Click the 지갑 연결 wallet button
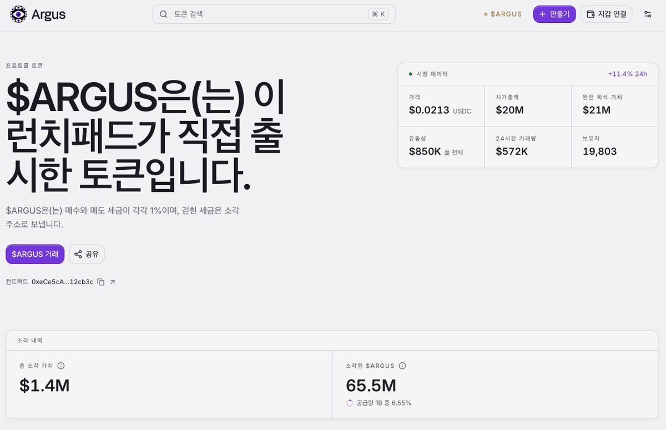Viewport: 666px width, 430px height. (x=606, y=14)
